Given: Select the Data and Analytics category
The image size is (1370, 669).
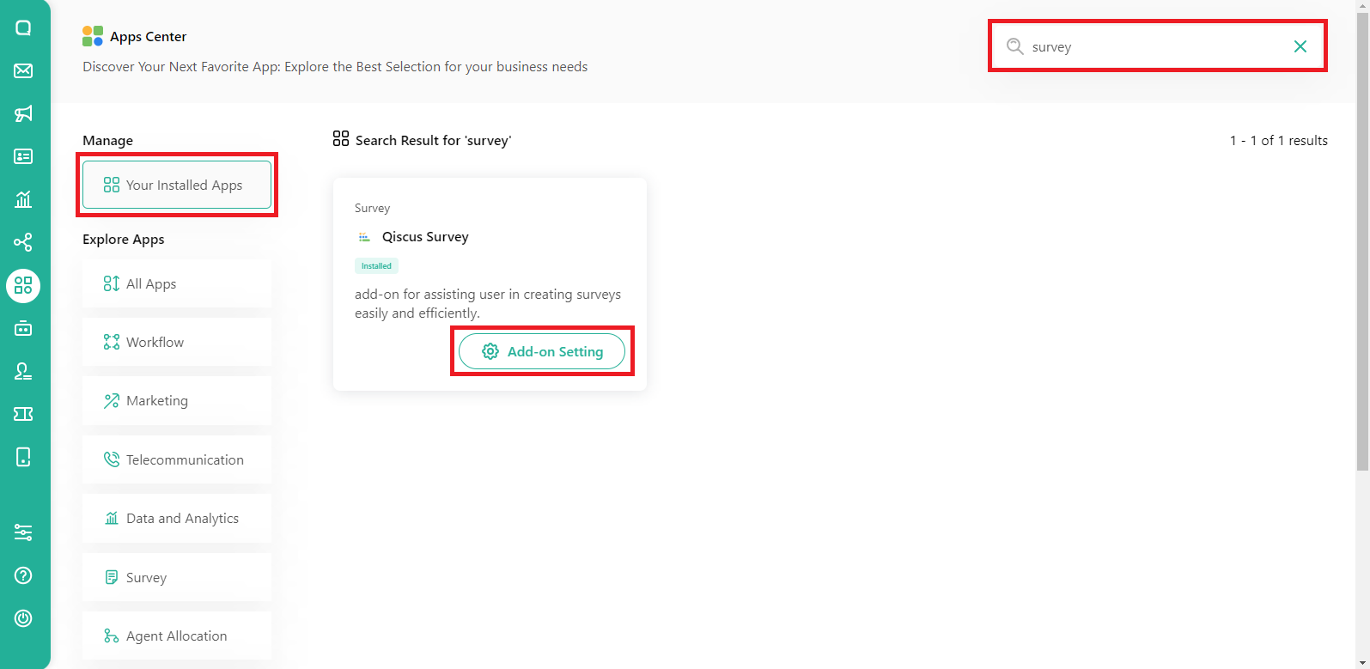Looking at the screenshot, I should tap(177, 518).
